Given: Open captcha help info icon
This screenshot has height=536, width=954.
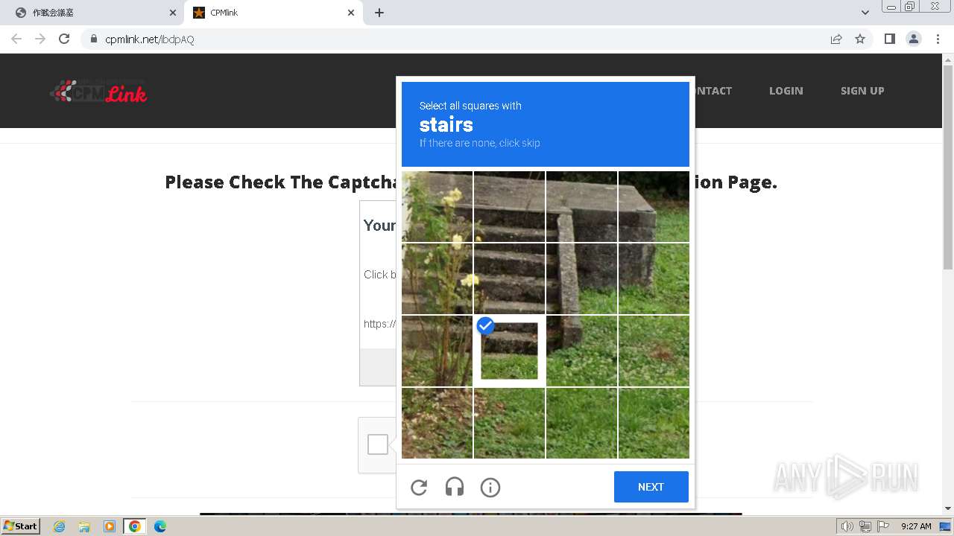Looking at the screenshot, I should click(x=490, y=488).
